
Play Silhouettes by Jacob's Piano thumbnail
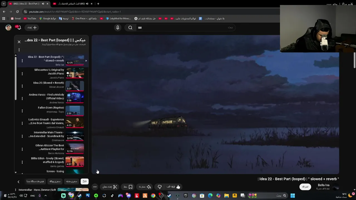coord(75,73)
